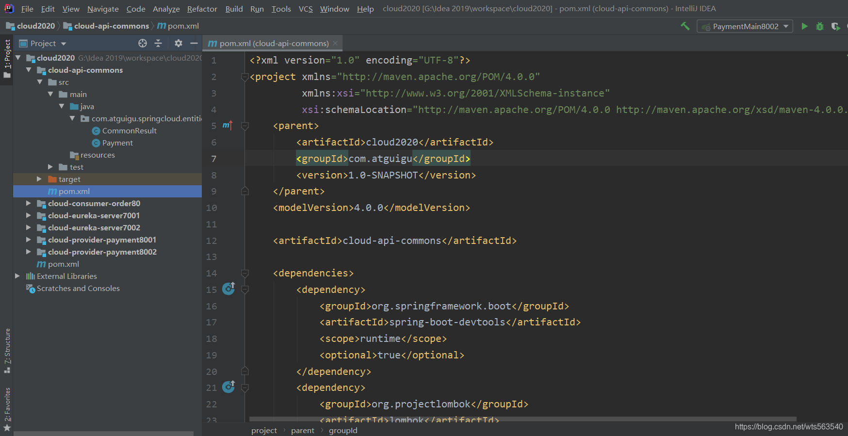Click dependency gutter icon on line 21
The height and width of the screenshot is (436, 848).
(228, 387)
